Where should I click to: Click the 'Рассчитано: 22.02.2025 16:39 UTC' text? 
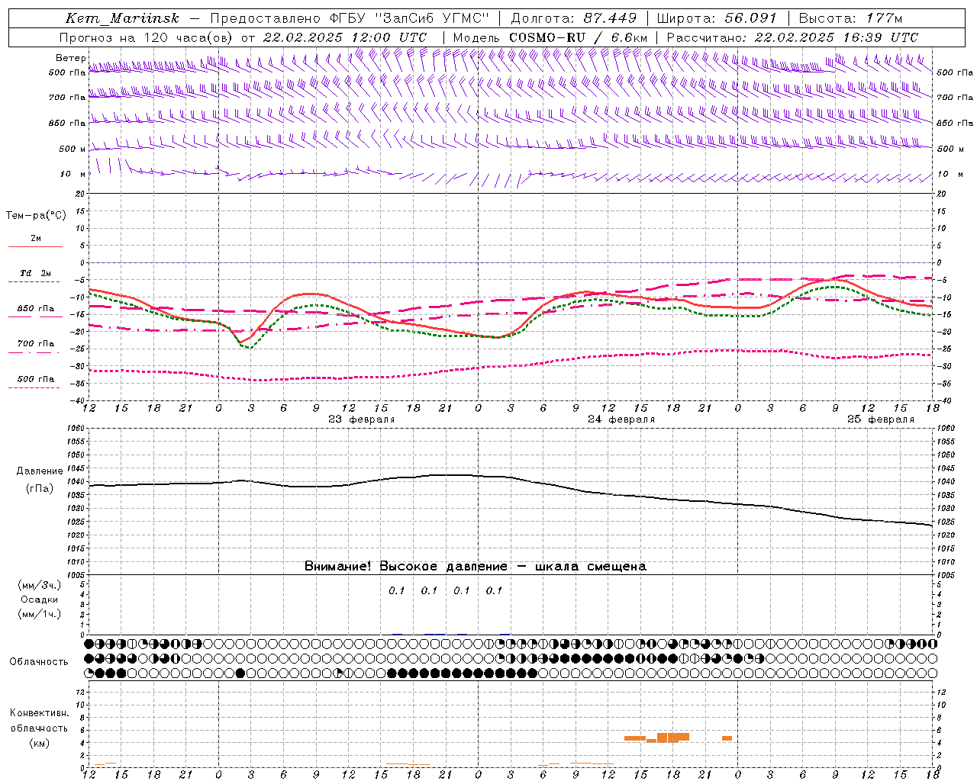coord(792,37)
